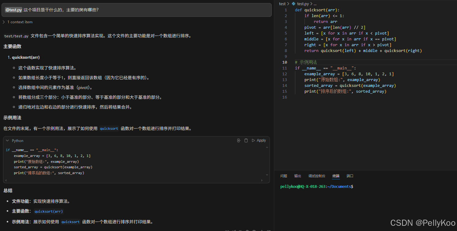Click 'print("排序后的数组:", sorted_array)' in chat code block
The width and height of the screenshot is (457, 231).
pos(49,173)
